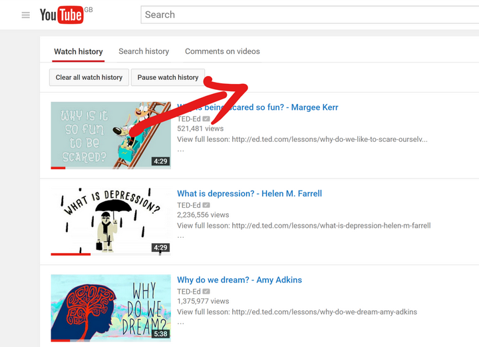This screenshot has height=347, width=479.
Task: Switch to the Search history tab
Action: pyautogui.click(x=144, y=51)
